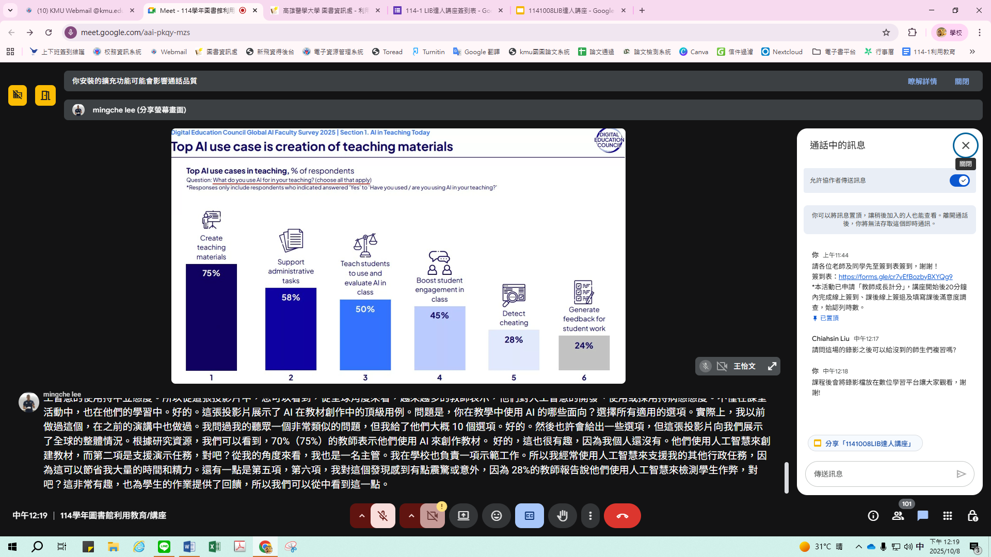Open the forms.gle sign-in link

[x=895, y=277]
